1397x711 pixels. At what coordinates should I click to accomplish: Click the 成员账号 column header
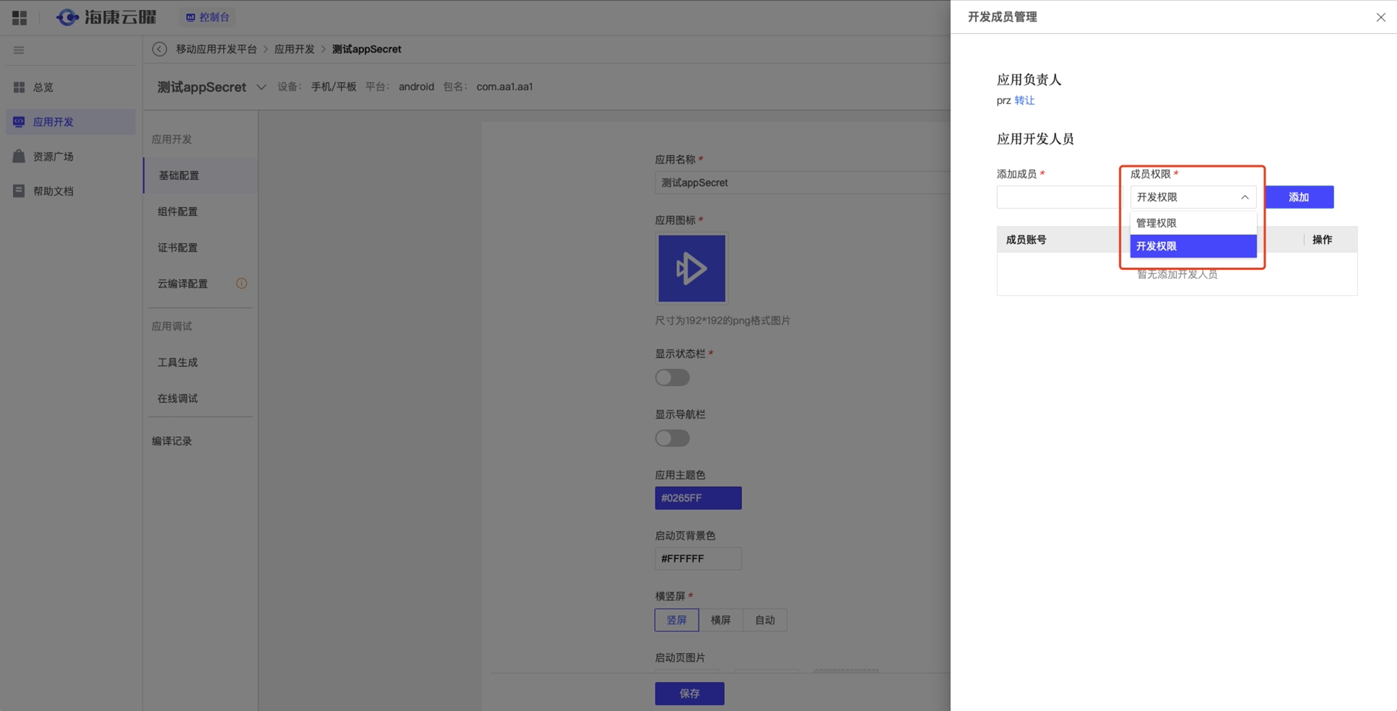coord(1026,240)
